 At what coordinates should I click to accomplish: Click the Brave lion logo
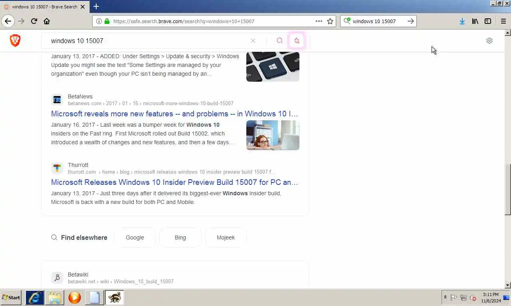point(15,40)
